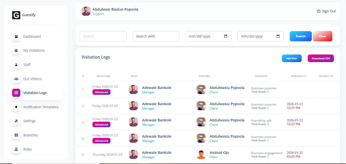Sign out of the account
The image size is (346, 164).
click(326, 11)
